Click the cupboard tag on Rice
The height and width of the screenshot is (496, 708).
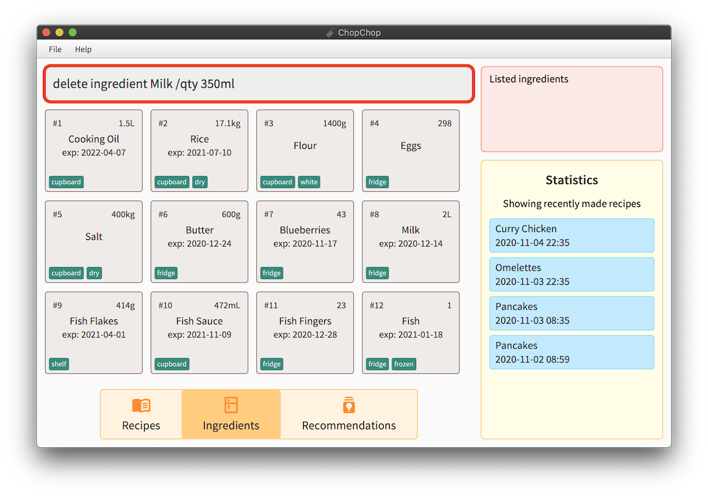172,182
